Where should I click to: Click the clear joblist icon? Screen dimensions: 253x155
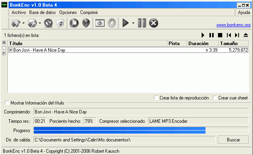pyautogui.click(x=60, y=23)
